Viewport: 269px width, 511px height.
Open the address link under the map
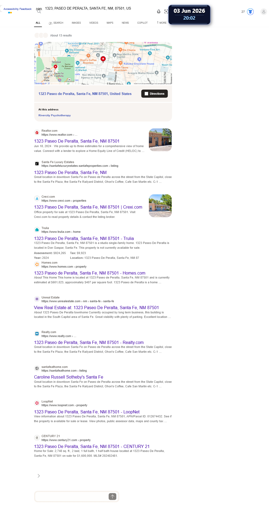[85, 94]
